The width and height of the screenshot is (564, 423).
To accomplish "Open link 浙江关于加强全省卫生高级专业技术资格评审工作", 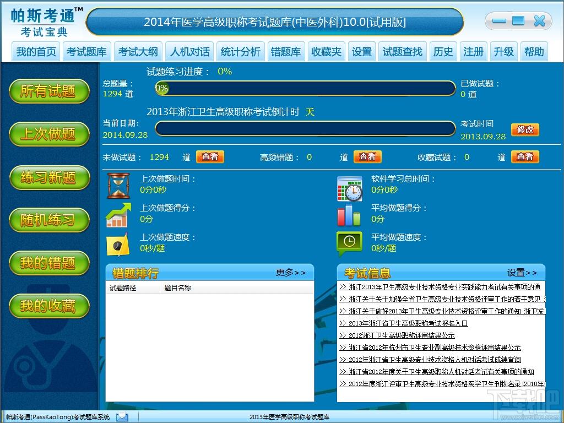I will 442,299.
